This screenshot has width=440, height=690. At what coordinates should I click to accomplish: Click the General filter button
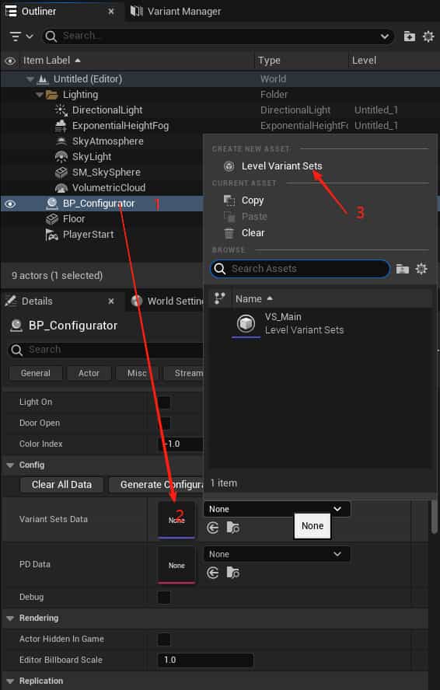point(36,373)
